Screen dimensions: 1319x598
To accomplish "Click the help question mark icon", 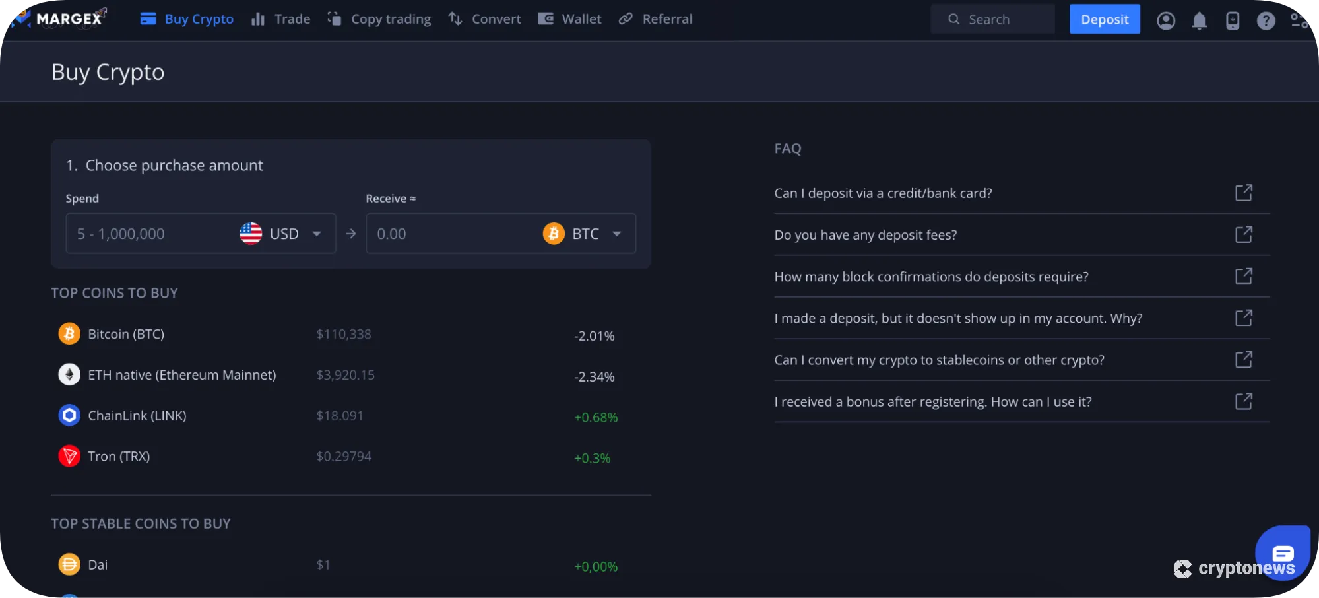I will click(x=1266, y=20).
